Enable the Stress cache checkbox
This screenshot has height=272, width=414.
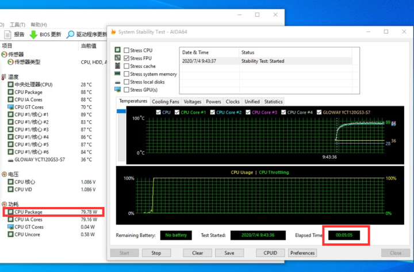(126, 66)
